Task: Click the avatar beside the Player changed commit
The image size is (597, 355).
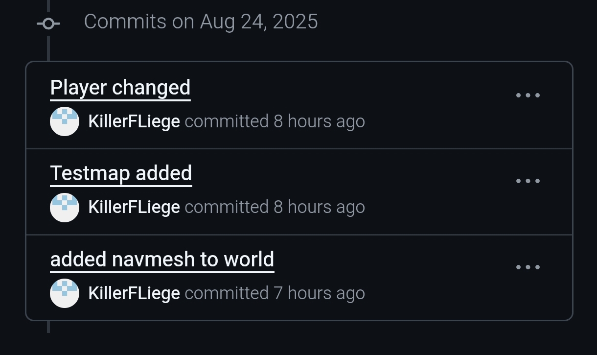Action: (x=65, y=121)
